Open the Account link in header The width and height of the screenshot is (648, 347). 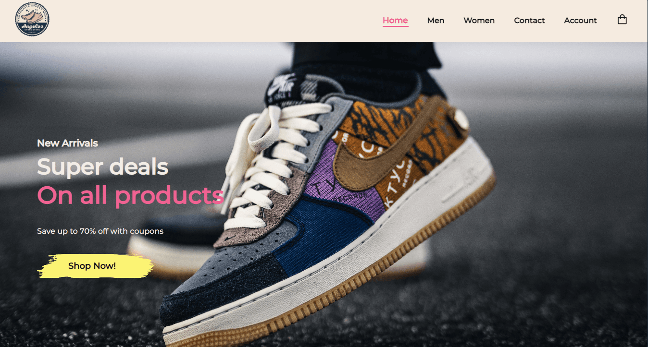coord(580,20)
